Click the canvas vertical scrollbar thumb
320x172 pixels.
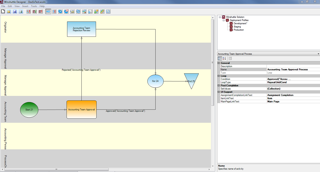tap(213, 63)
